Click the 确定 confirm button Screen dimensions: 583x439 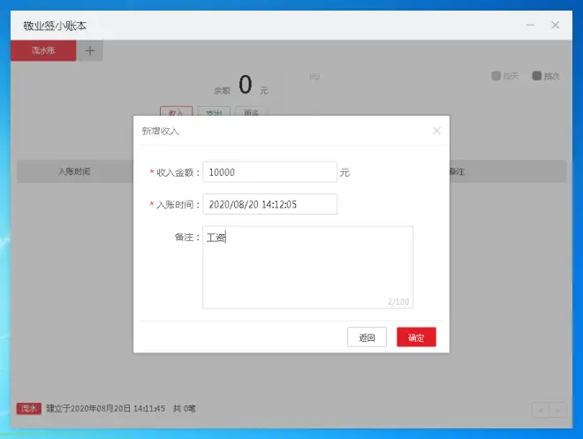point(416,337)
